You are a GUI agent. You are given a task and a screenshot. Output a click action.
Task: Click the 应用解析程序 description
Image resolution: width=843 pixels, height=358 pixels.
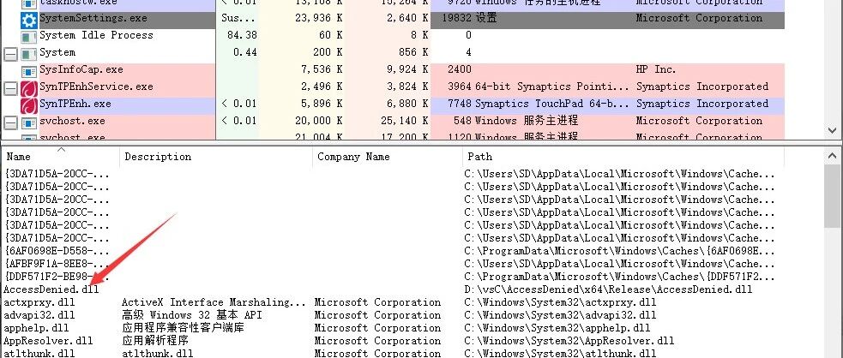(x=155, y=342)
